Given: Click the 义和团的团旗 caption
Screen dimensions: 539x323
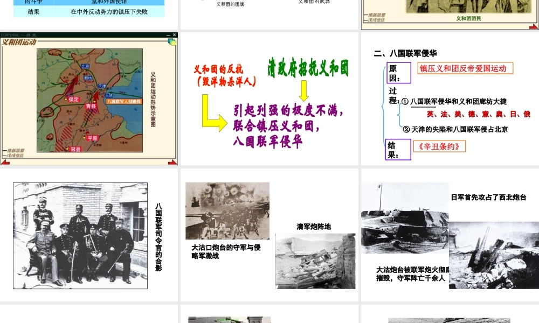Looking at the screenshot, I should tap(230, 4).
